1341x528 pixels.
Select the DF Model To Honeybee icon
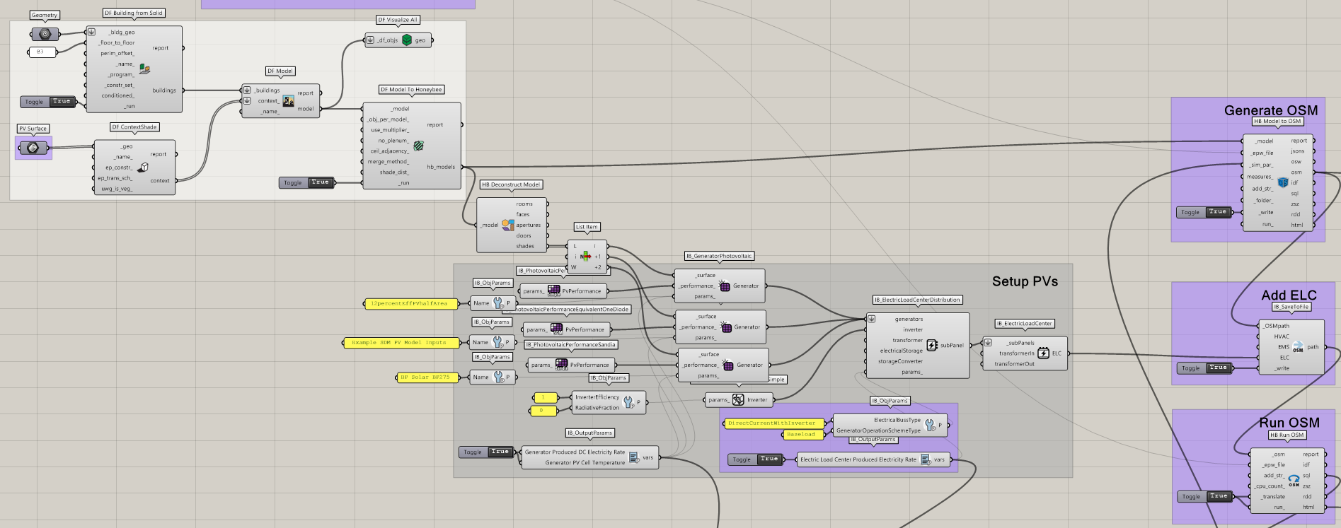tap(418, 146)
